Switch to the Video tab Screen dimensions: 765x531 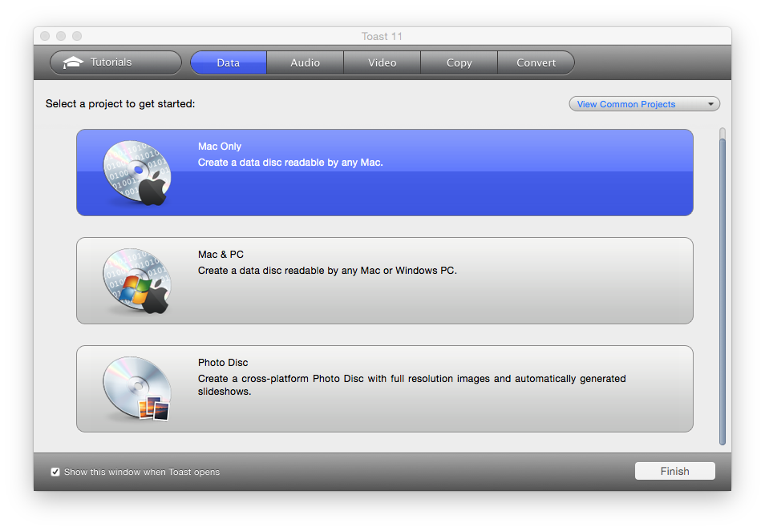(382, 62)
